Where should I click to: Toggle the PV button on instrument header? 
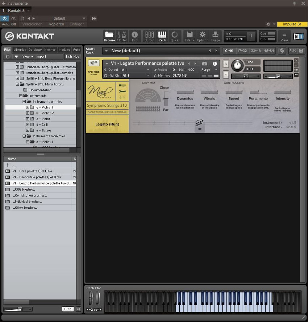coord(296,75)
